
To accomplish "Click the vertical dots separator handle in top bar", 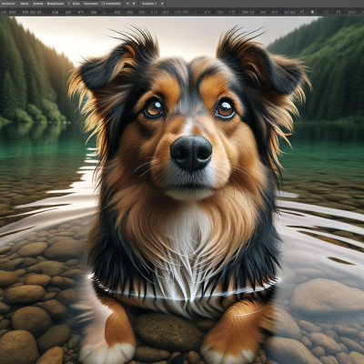I will [x=68, y=4].
